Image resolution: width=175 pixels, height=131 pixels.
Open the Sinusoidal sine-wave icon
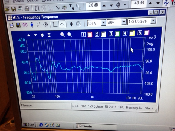pos(58,8)
